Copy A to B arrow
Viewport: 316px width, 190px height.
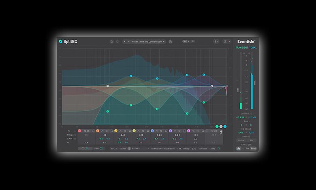point(189,41)
